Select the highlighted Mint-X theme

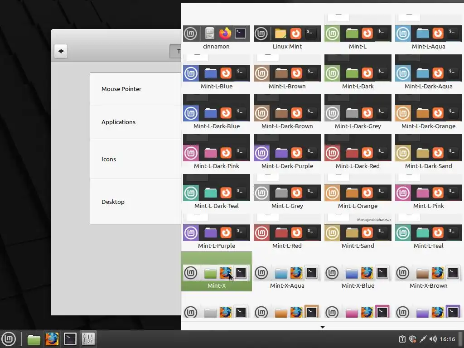tap(216, 272)
